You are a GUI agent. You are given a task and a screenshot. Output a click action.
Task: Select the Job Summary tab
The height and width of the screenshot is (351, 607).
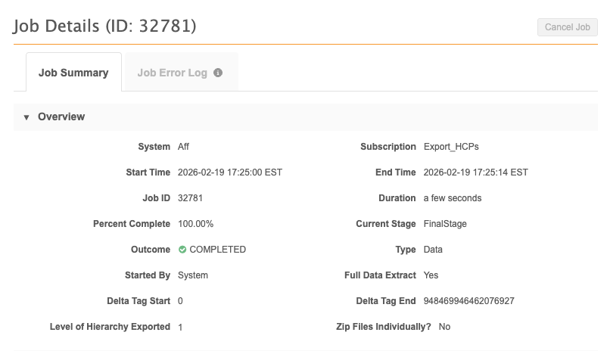[73, 73]
